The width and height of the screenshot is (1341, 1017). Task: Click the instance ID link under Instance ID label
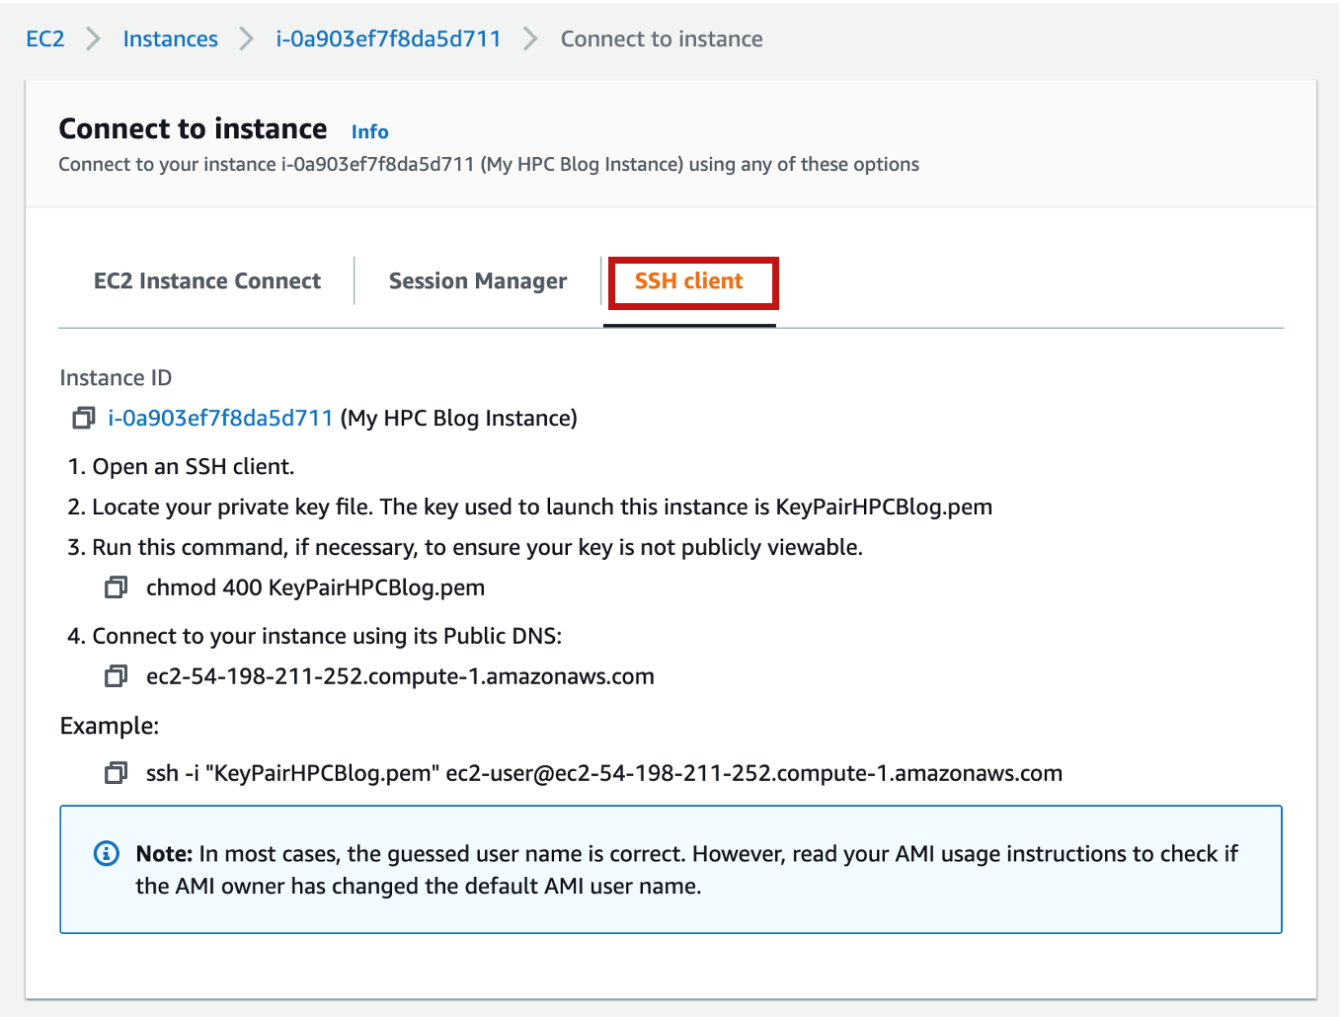(x=220, y=418)
